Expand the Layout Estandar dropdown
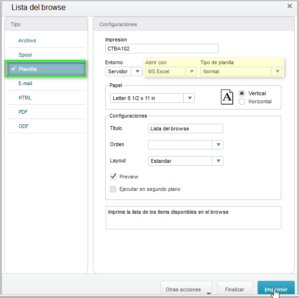This screenshot has height=298, width=299. tap(186, 161)
